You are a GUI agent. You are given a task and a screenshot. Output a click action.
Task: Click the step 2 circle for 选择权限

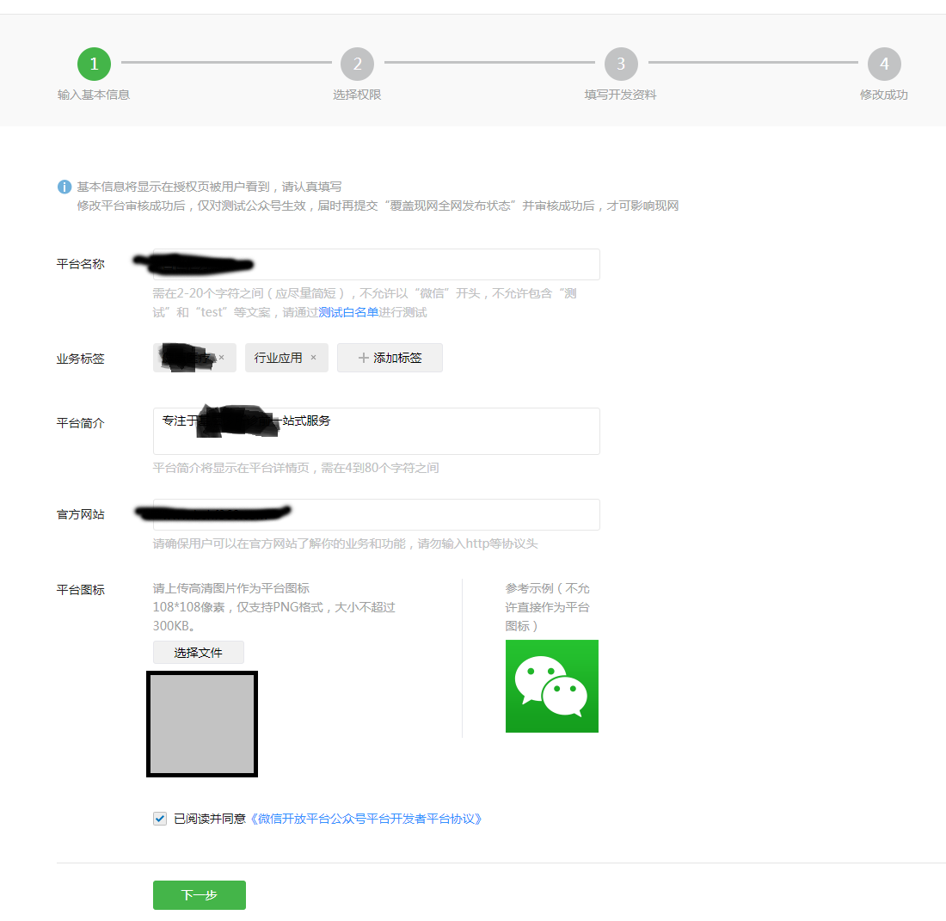point(357,64)
